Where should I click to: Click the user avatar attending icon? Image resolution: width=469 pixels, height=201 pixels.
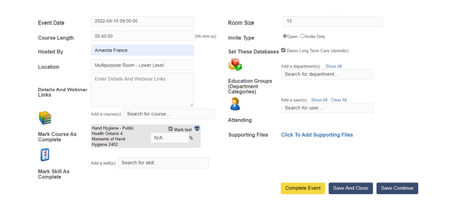[x=235, y=104]
